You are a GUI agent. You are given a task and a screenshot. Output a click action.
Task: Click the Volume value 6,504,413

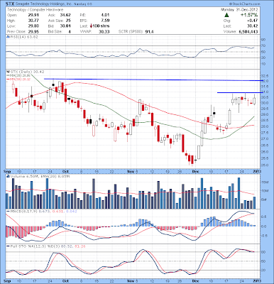pyautogui.click(x=248, y=31)
